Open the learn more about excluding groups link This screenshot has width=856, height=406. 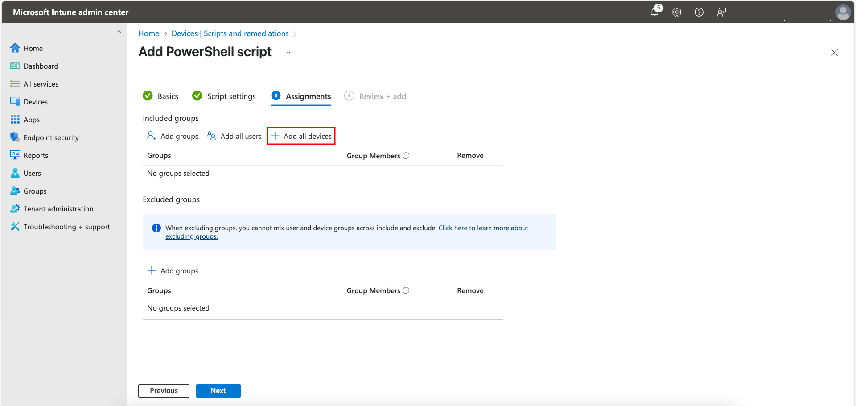coord(484,228)
